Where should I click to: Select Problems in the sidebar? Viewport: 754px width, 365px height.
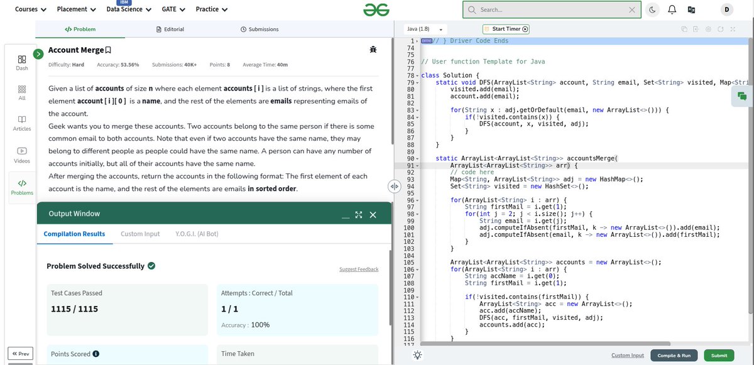point(22,187)
